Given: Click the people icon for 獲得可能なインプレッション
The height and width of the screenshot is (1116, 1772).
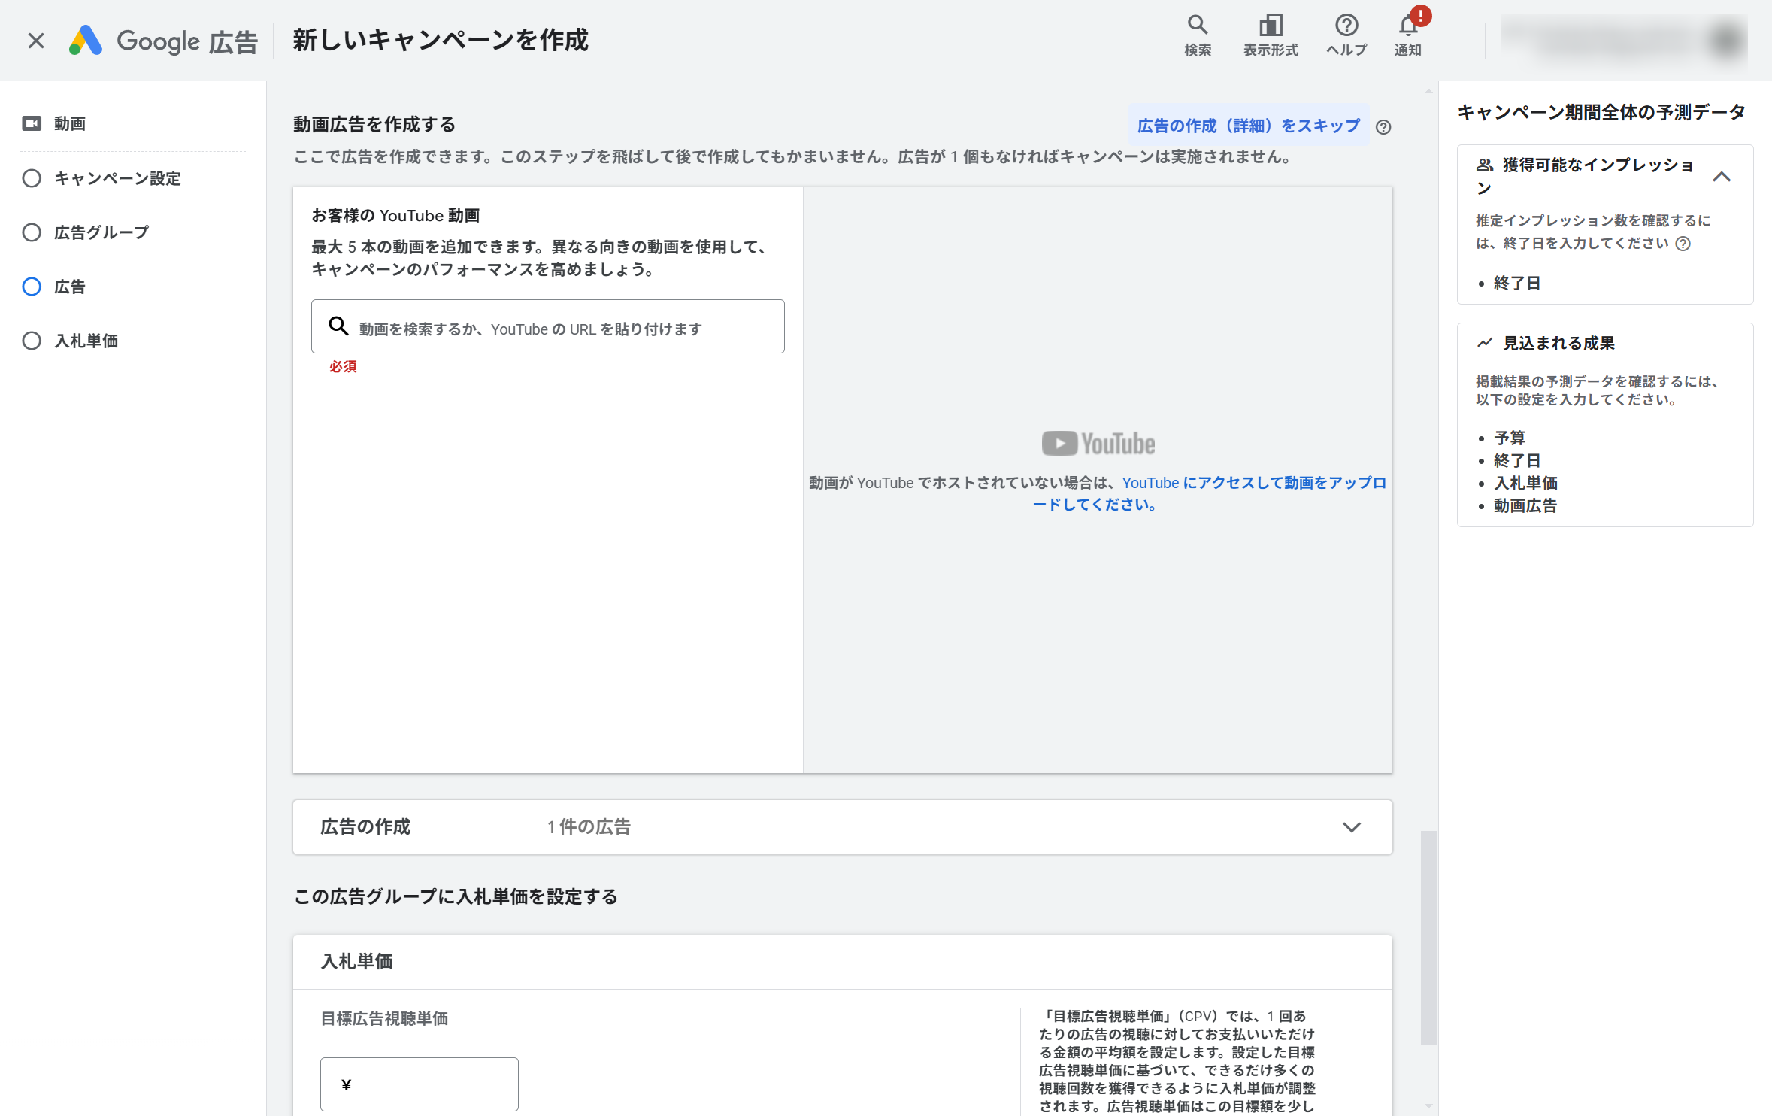Looking at the screenshot, I should [1485, 165].
